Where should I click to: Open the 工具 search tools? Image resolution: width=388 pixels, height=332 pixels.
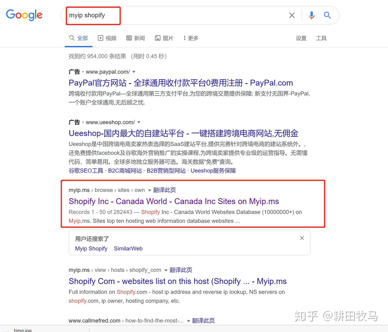[321, 38]
